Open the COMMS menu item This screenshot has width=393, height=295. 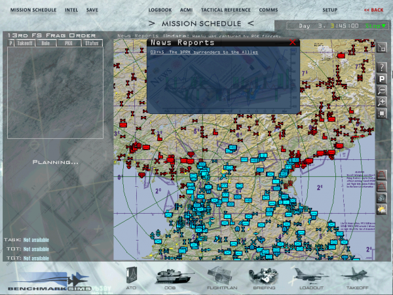pyautogui.click(x=268, y=10)
